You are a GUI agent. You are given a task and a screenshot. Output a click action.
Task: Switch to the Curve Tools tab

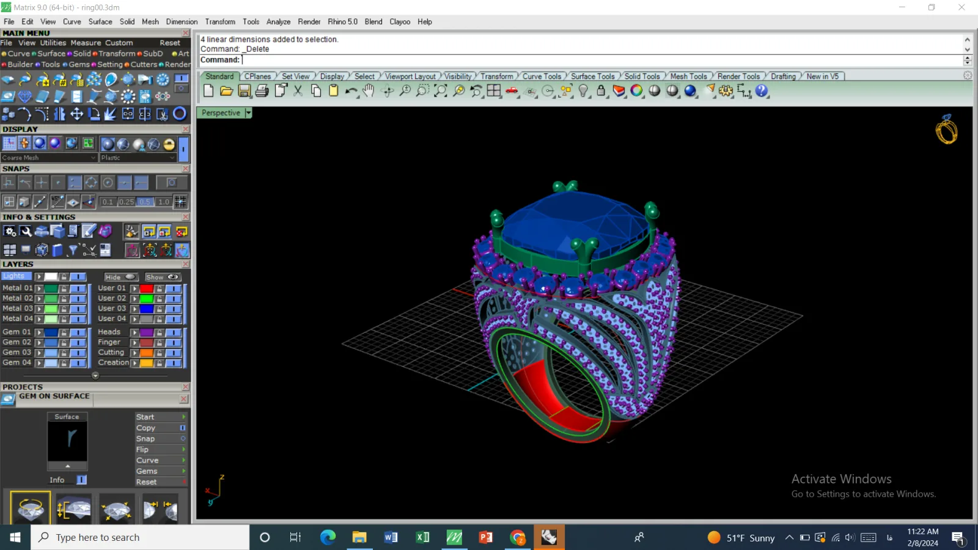(542, 76)
